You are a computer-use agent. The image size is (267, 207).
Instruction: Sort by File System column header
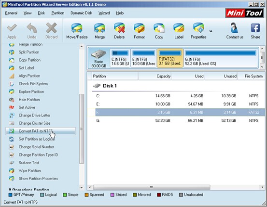tap(252, 76)
